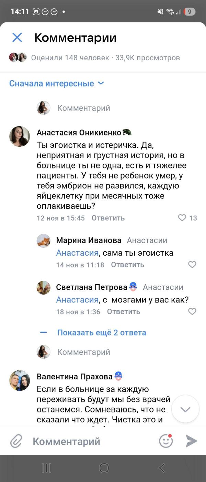Tap the scroll-down chevron button
This screenshot has height=482, width=206.
pos(185,409)
